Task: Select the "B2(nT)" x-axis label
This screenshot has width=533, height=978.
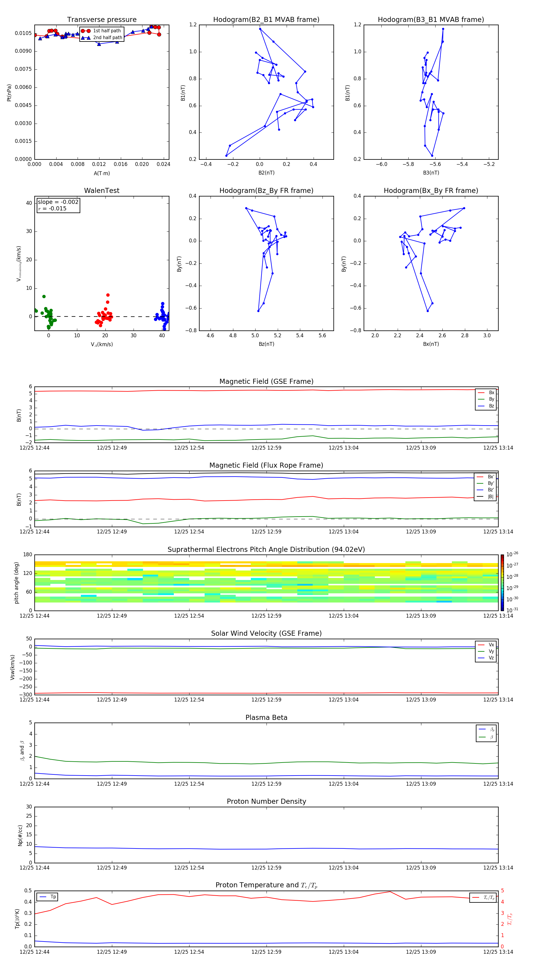Action: 266,173
